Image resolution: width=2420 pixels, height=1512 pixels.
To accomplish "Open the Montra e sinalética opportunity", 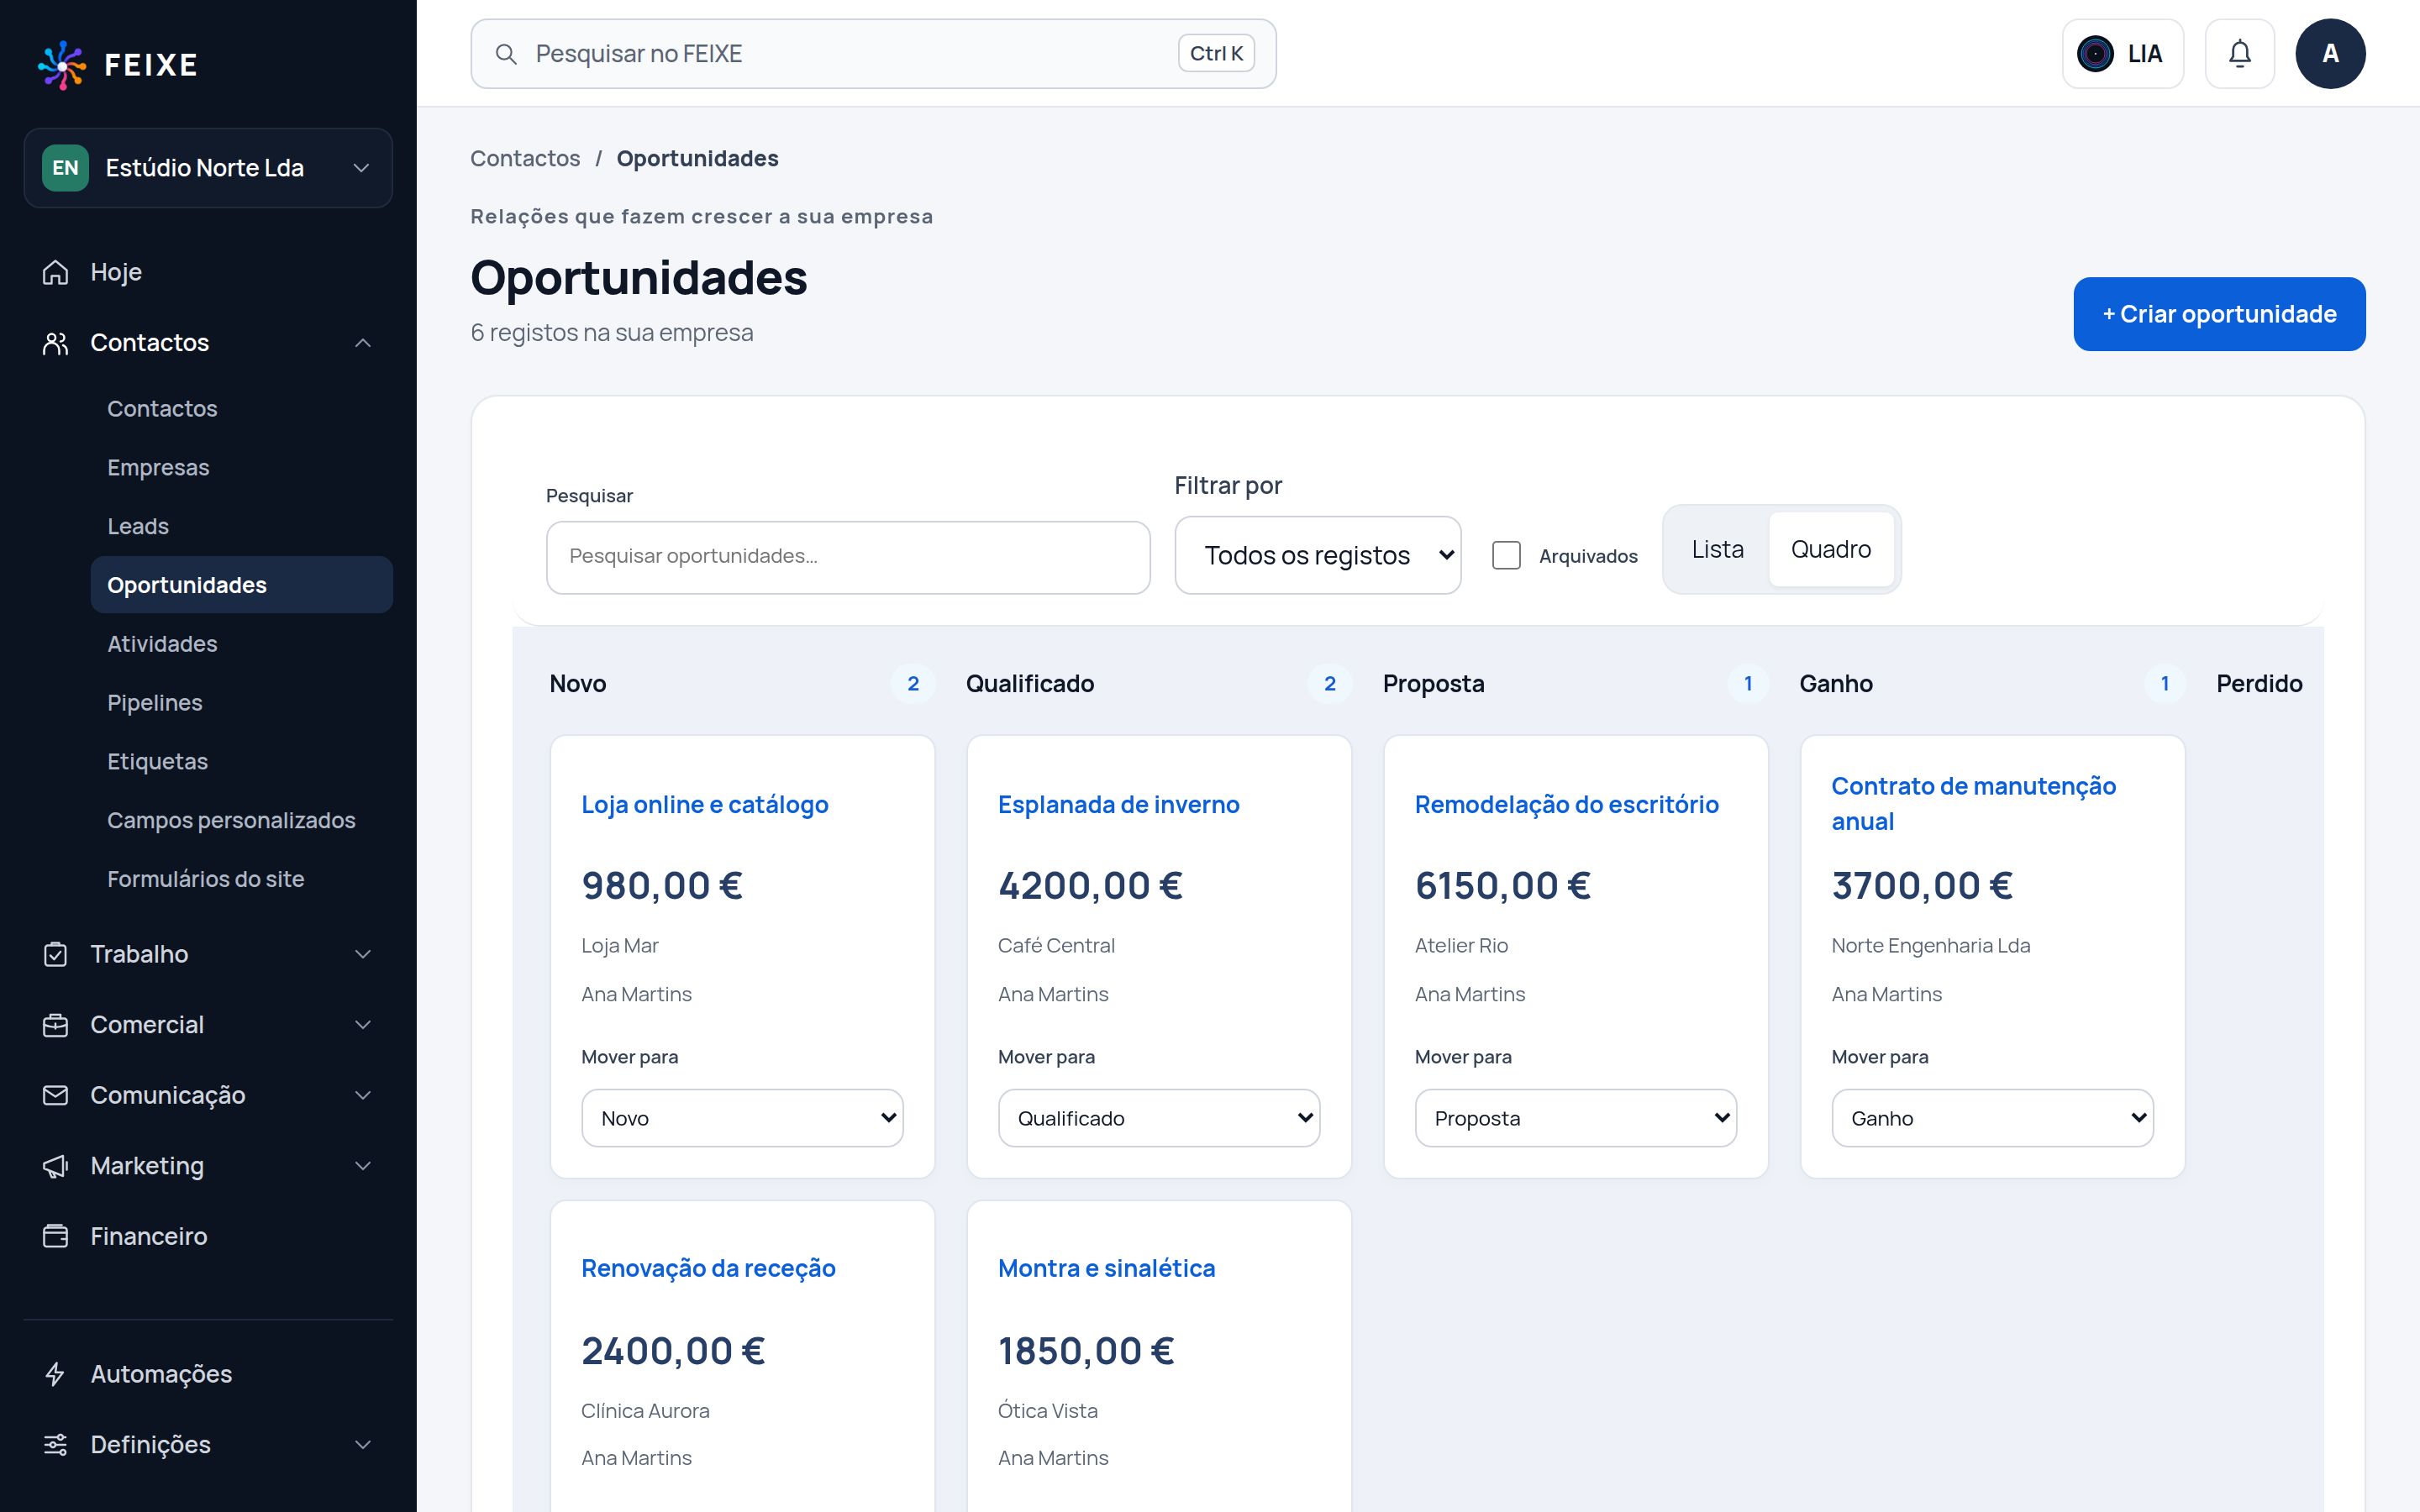I will point(1106,1268).
